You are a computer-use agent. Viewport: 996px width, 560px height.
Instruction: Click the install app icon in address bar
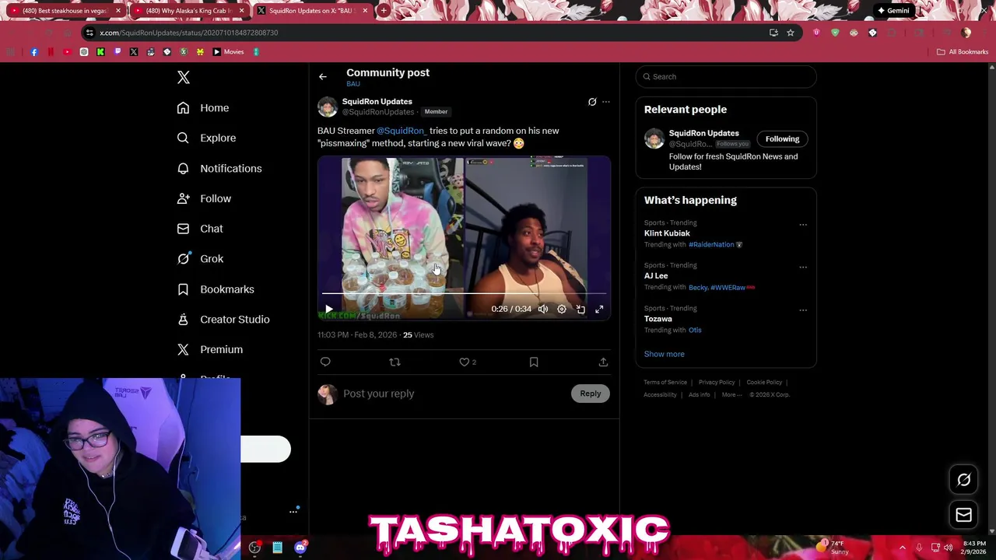[x=773, y=33]
